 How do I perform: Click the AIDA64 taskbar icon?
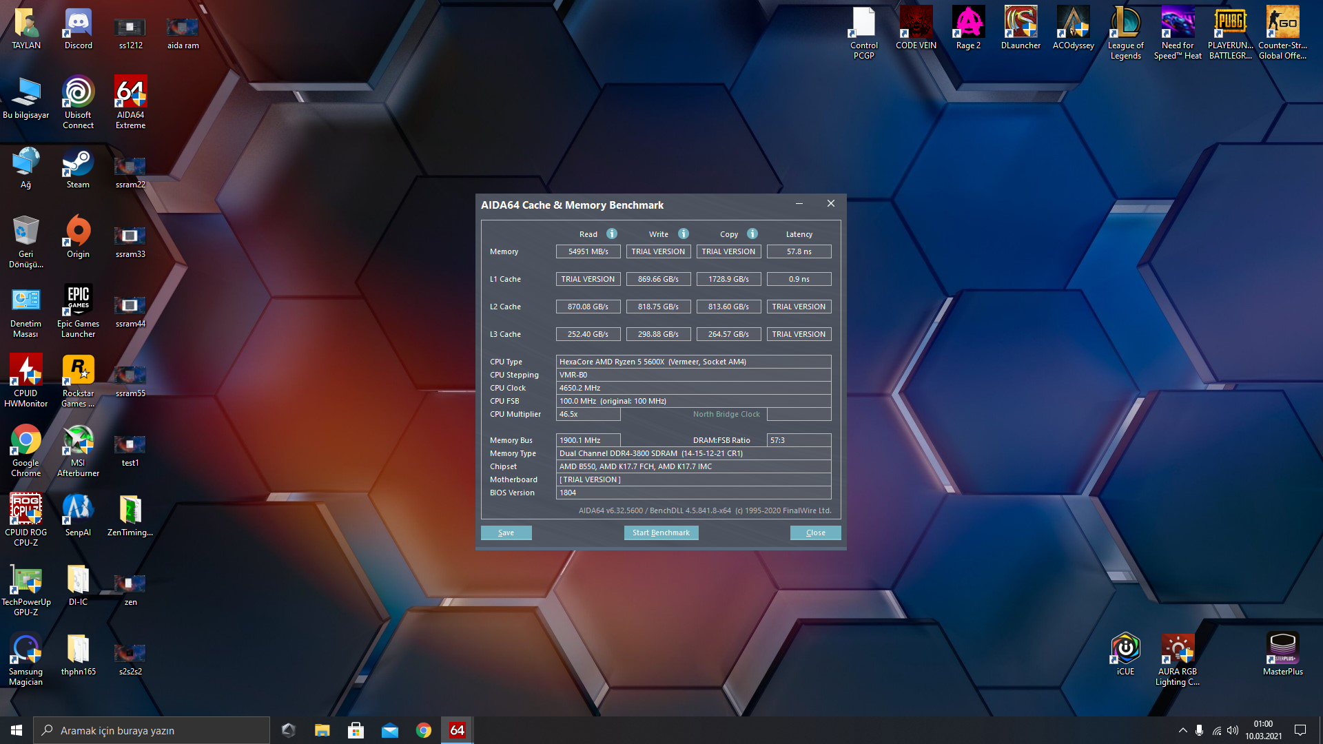click(457, 730)
